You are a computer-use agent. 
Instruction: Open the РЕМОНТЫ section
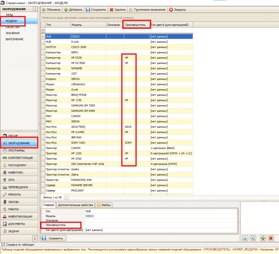tap(19, 194)
